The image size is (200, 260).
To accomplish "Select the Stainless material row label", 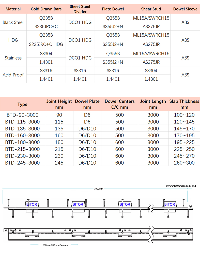I will pyautogui.click(x=13, y=58).
